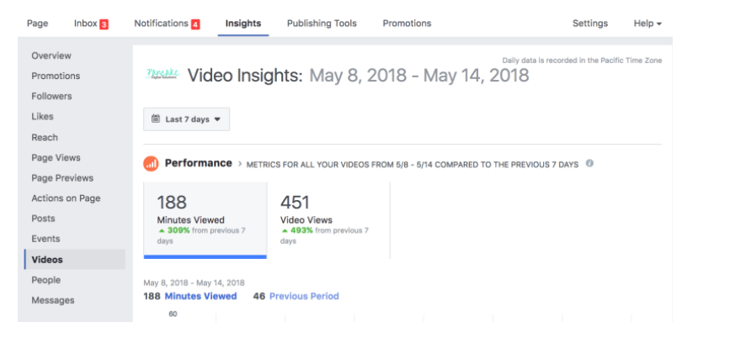This screenshot has width=730, height=338.
Task: Click the Notifications red badge showing 4
Action: pyautogui.click(x=195, y=24)
